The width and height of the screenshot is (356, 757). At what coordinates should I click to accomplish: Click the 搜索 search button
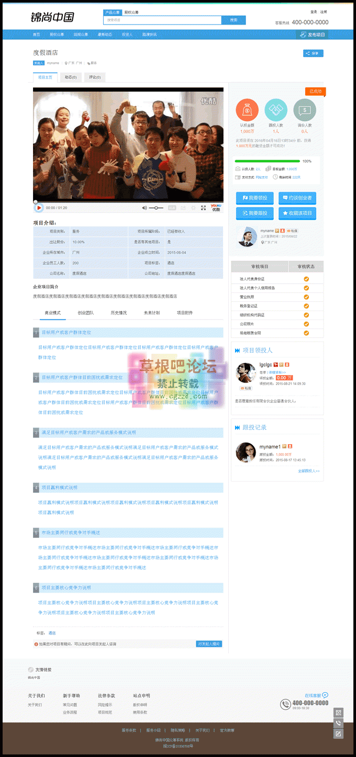pyautogui.click(x=233, y=20)
